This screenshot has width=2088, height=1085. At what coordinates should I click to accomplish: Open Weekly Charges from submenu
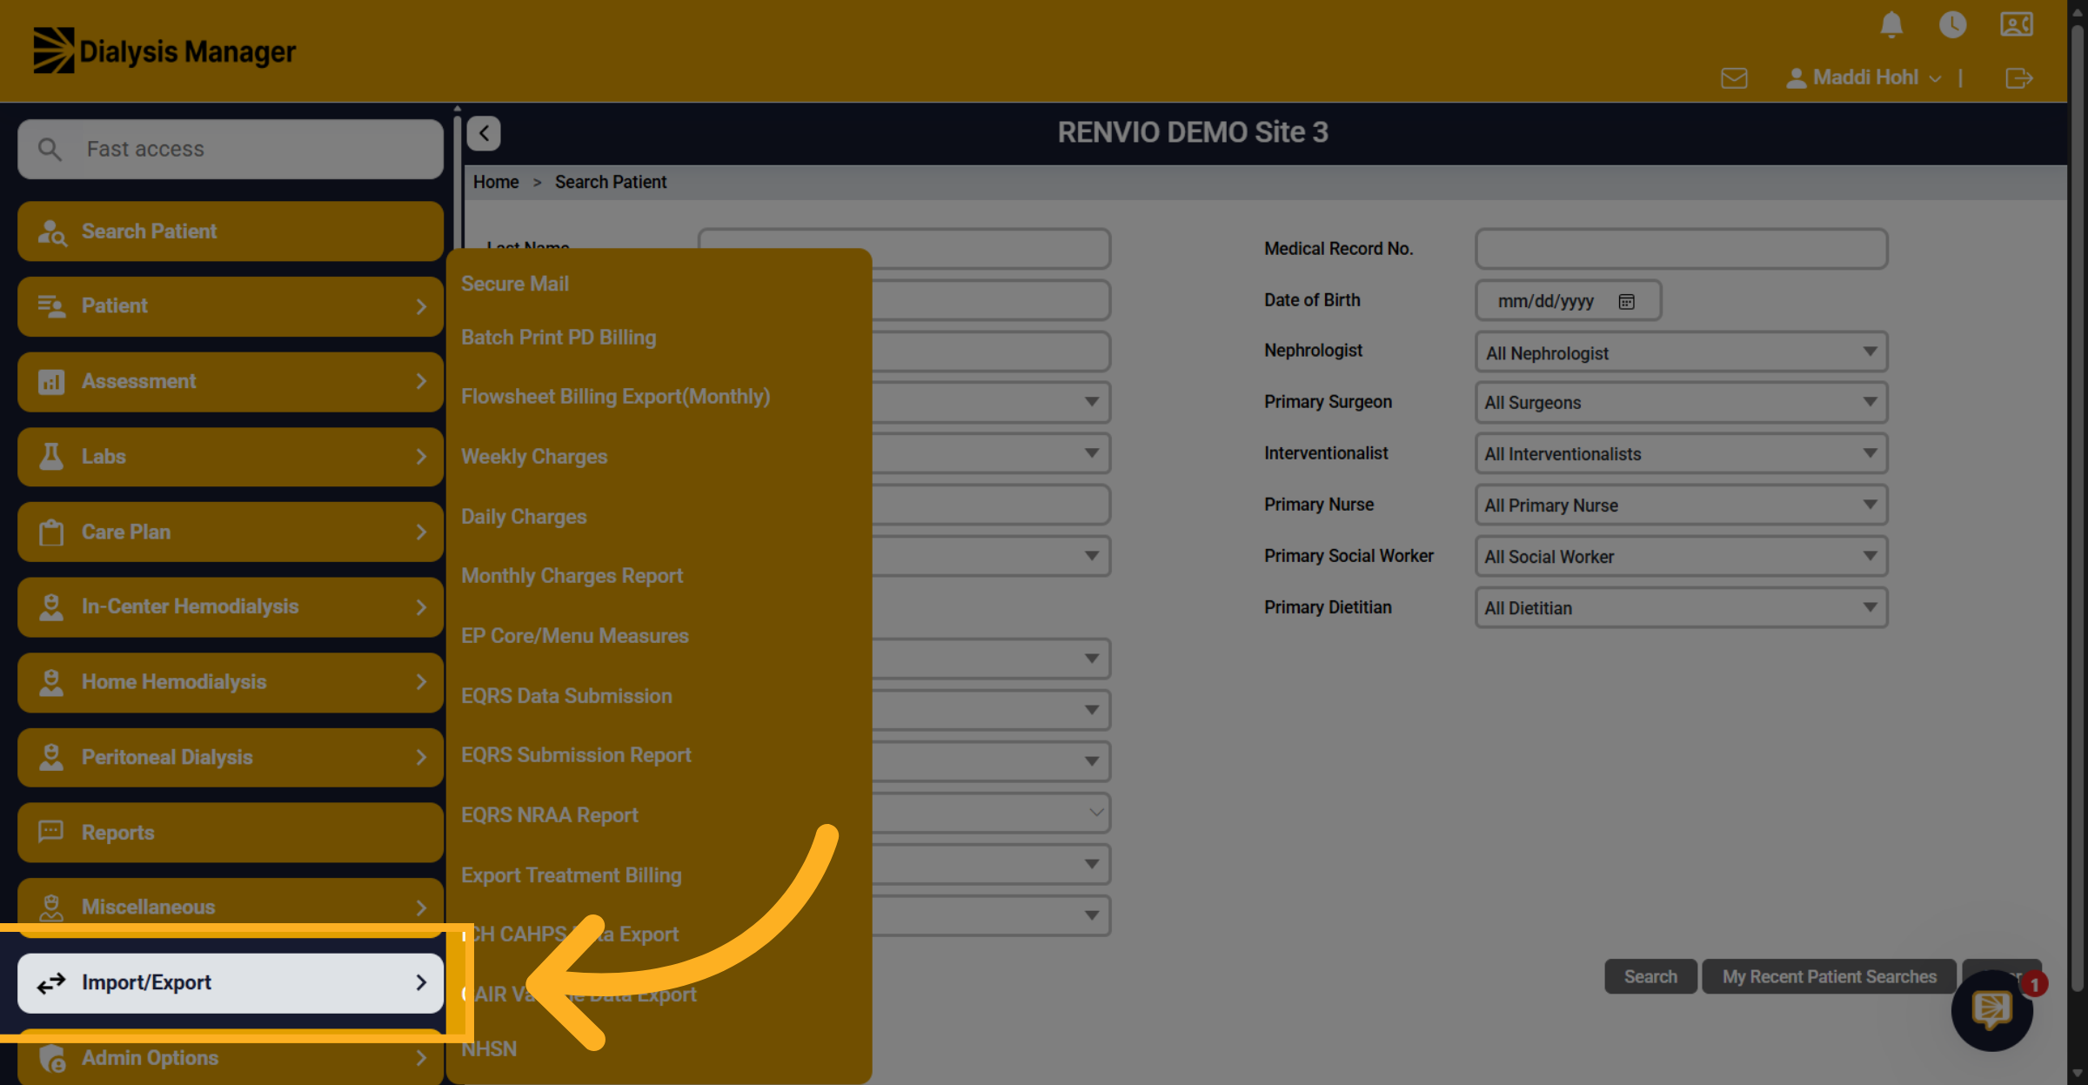(x=534, y=457)
